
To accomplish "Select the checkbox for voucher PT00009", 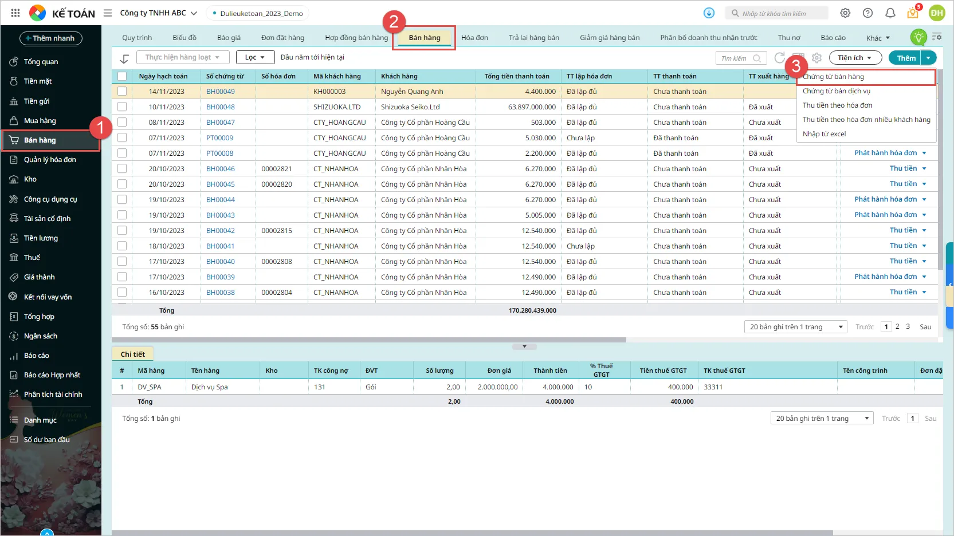I will point(122,138).
